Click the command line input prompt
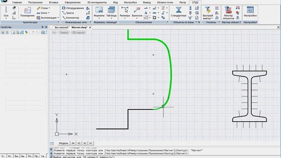The height and width of the screenshot is (158, 281). (167, 157)
